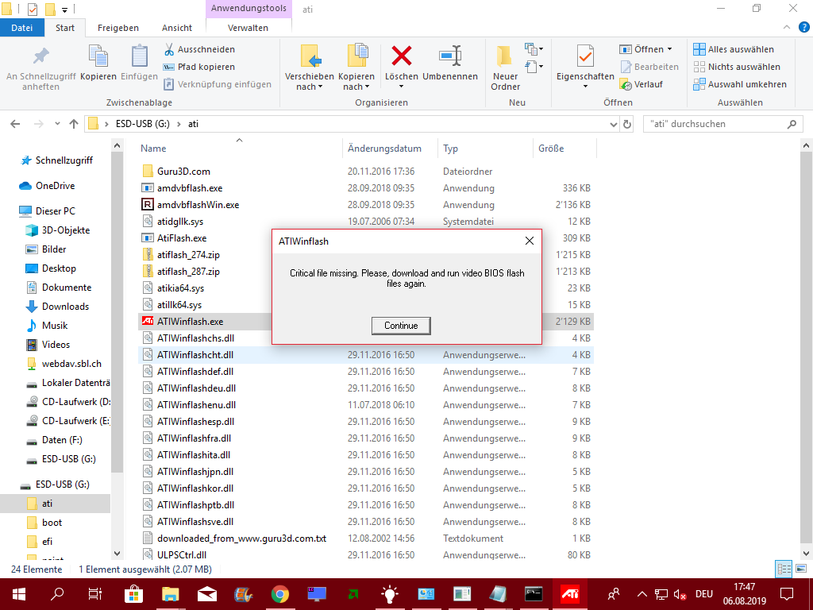Select ULPSCtrl.dll file
Viewport: 813px width, 610px height.
click(x=182, y=555)
